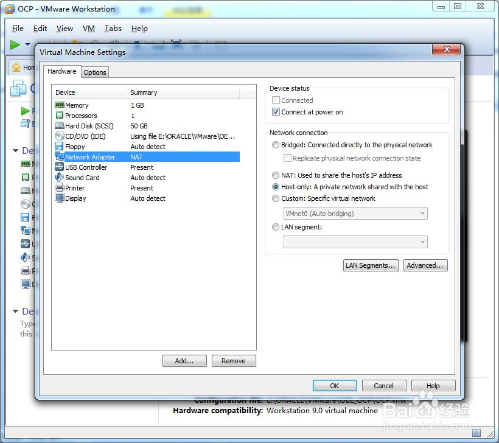Click the processor icon in the background sidebar
Screen dimensions: 499x443
coord(26,177)
